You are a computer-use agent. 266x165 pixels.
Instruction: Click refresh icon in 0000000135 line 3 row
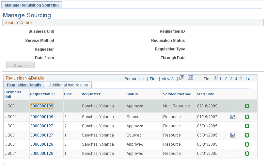(247, 117)
